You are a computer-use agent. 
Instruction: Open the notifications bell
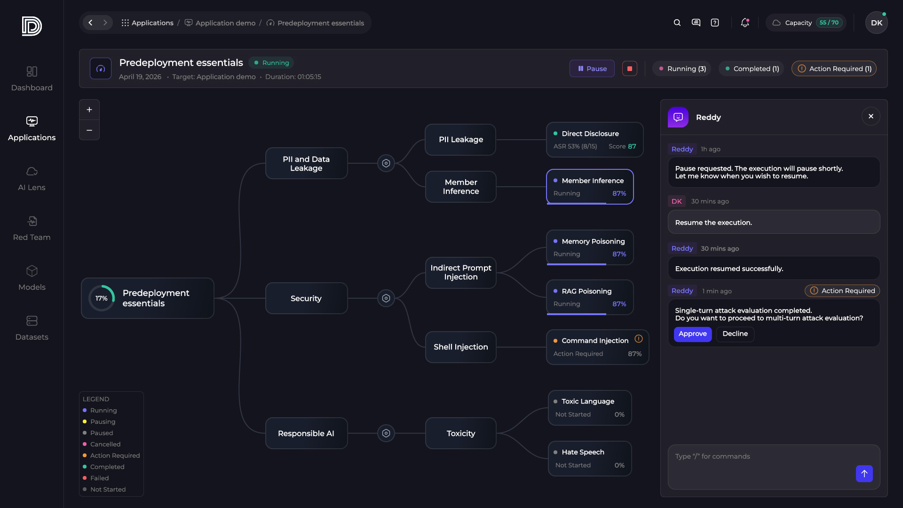click(x=745, y=22)
